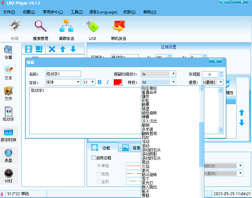Click the USB status bar icon

click(2, 194)
